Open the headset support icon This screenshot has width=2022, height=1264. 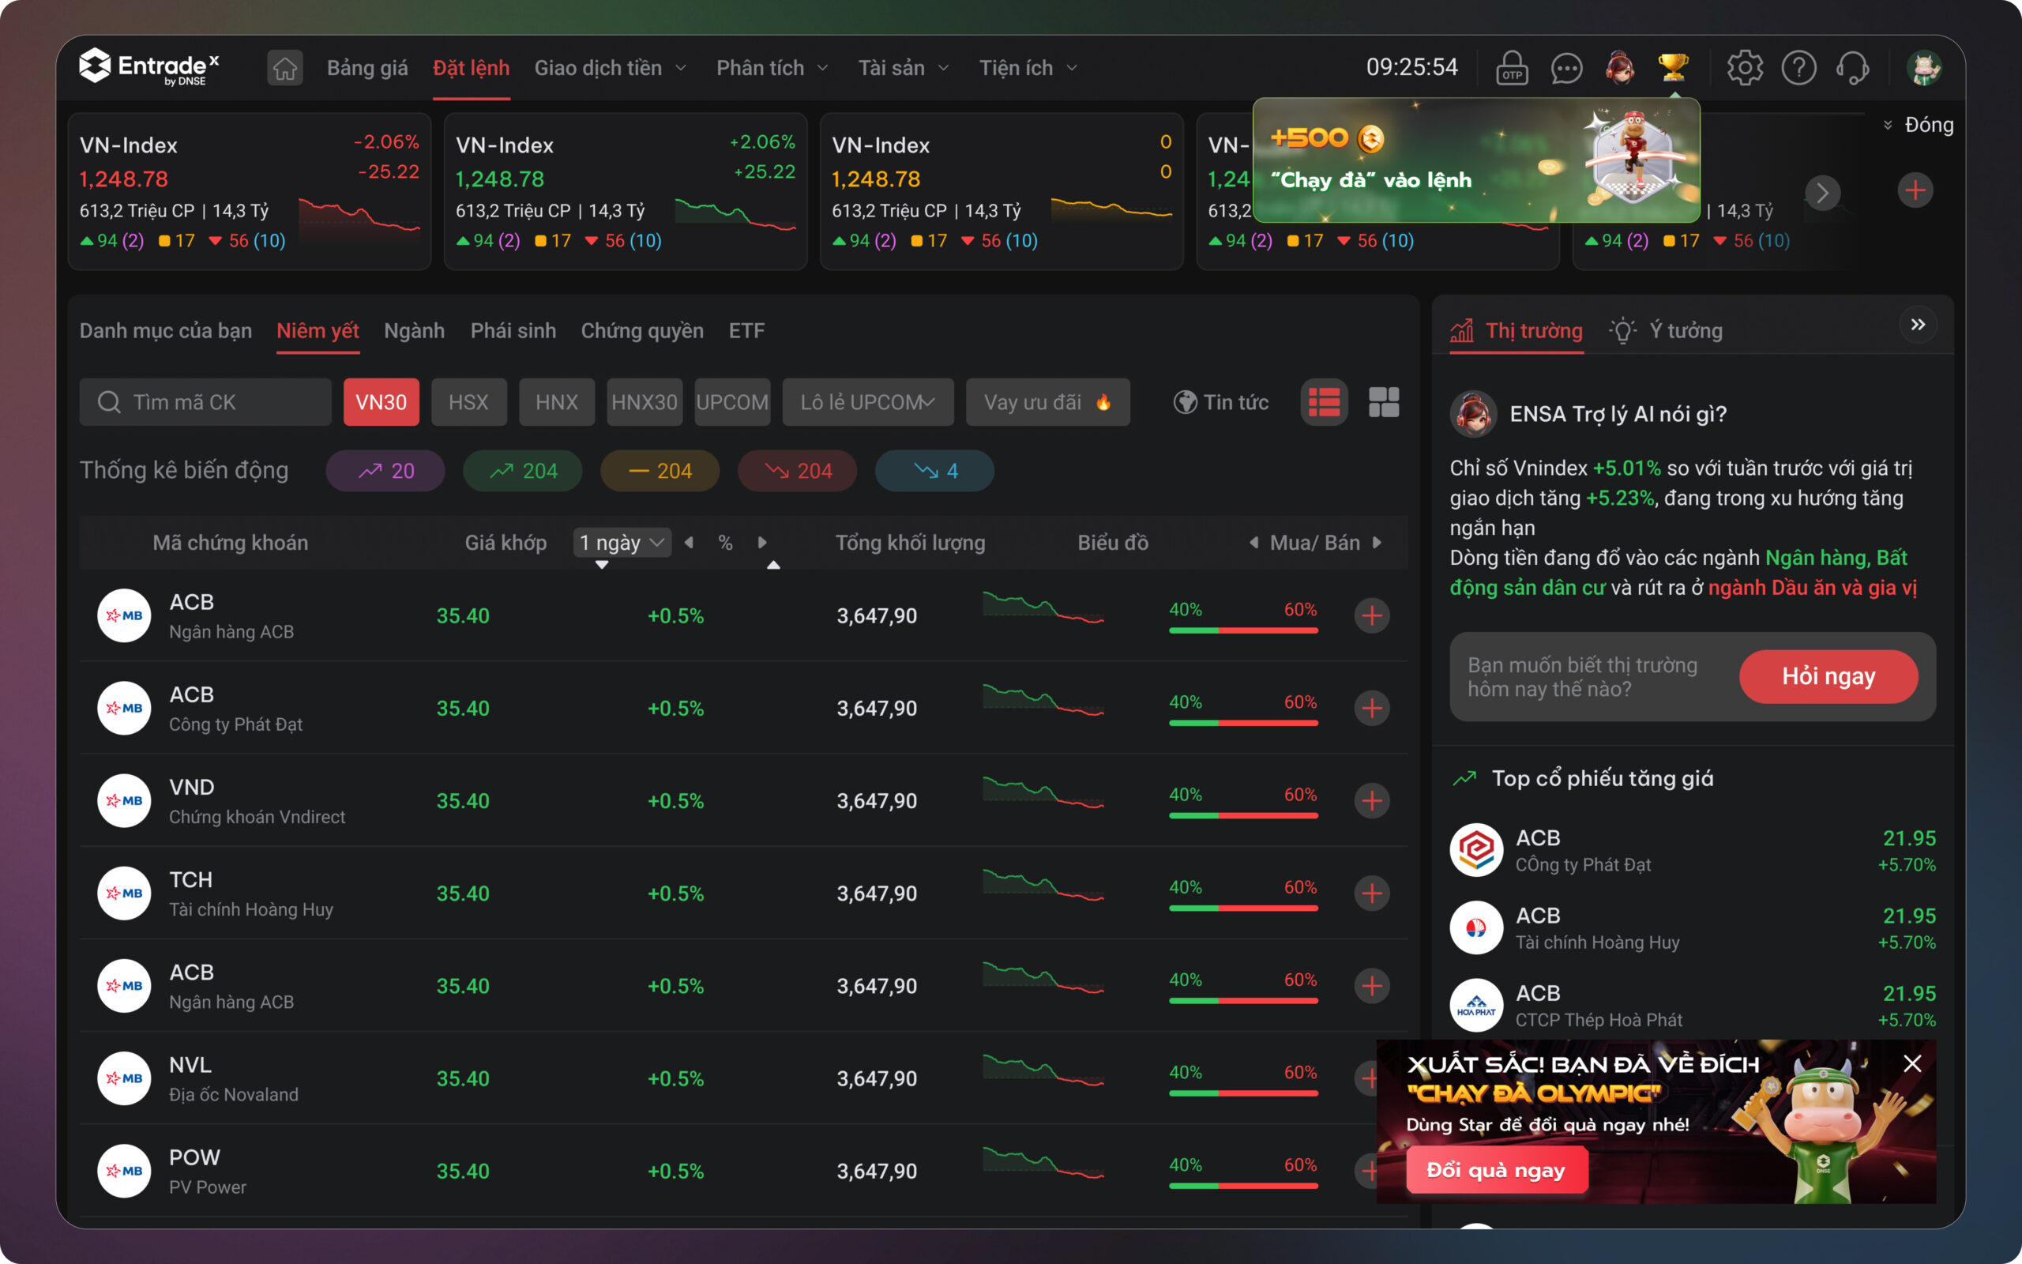(1852, 68)
